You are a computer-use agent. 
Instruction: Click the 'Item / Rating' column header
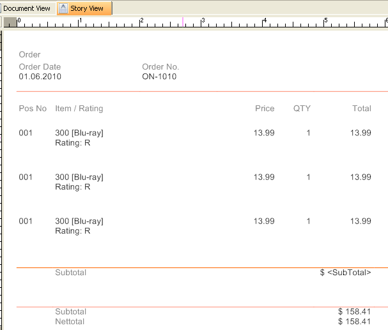tap(79, 109)
